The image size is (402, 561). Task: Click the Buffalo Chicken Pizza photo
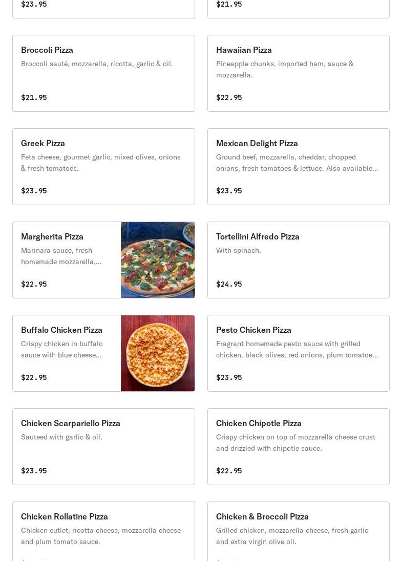(x=158, y=353)
